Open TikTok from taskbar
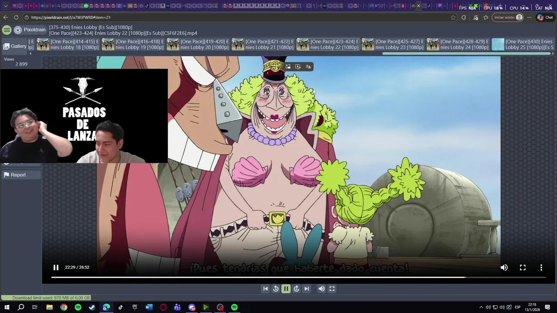The height and width of the screenshot is (313, 557). pyautogui.click(x=121, y=307)
